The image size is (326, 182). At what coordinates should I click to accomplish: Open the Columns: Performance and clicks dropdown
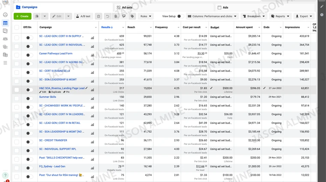coord(212,16)
